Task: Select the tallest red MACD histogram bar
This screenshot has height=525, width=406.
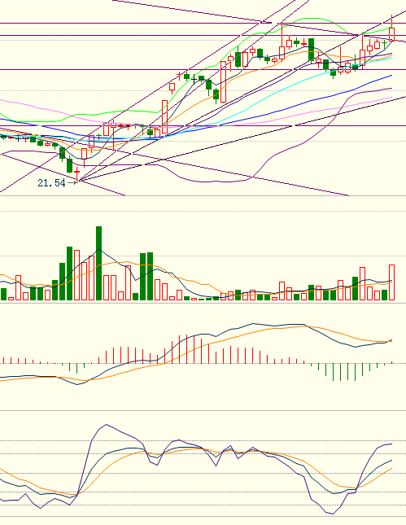Action: (x=187, y=348)
